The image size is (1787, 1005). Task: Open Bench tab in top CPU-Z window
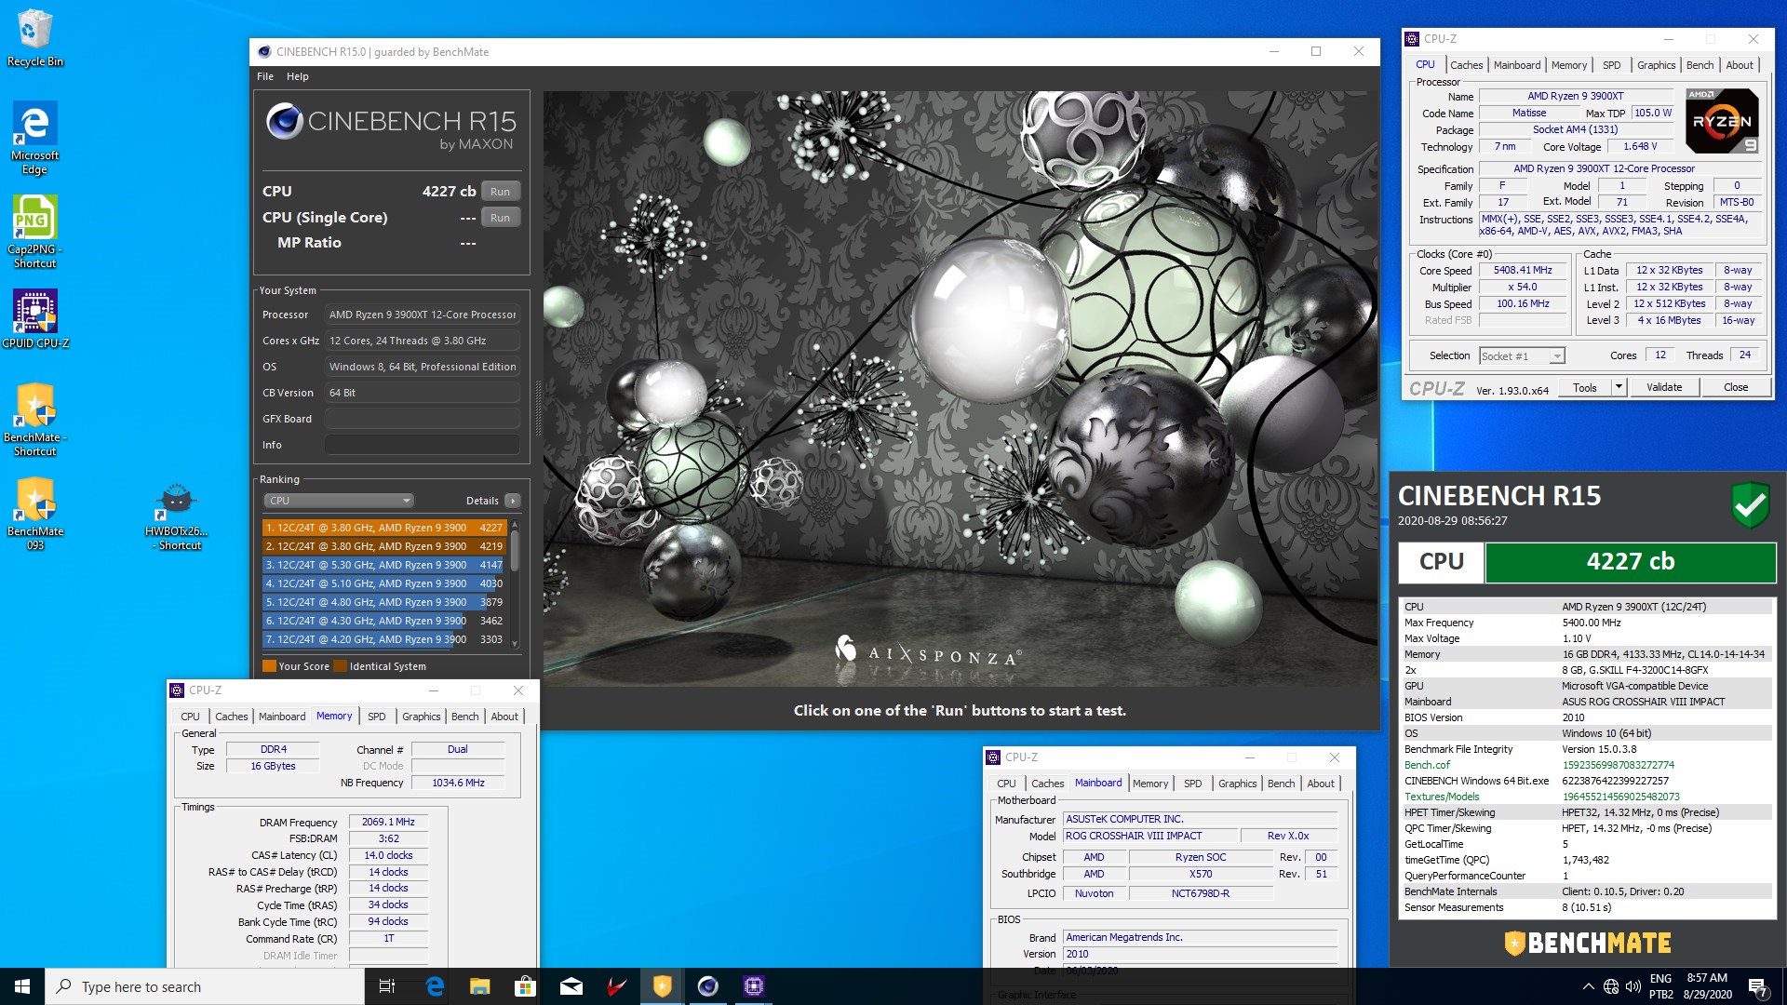pyautogui.click(x=1700, y=65)
